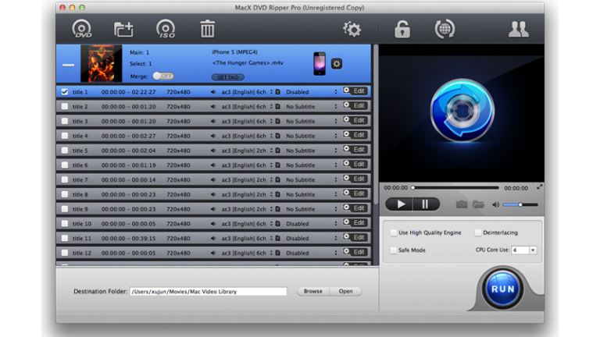This screenshot has height=337, width=600.
Task: Click the Open destination folder button
Action: click(345, 291)
